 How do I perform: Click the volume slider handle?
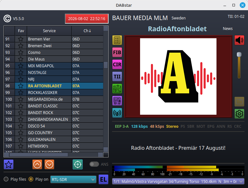coord(239,54)
